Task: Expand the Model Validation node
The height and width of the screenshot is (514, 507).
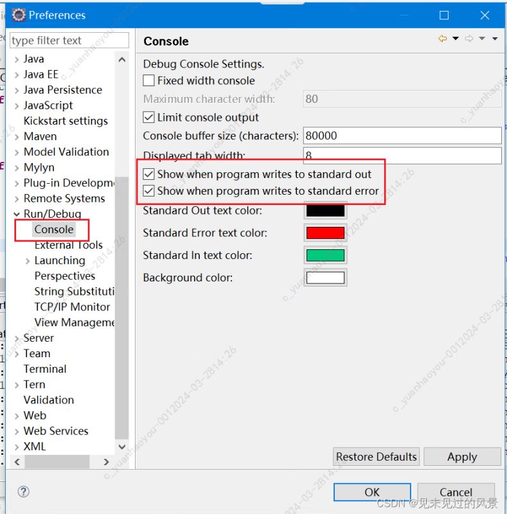Action: 17,152
